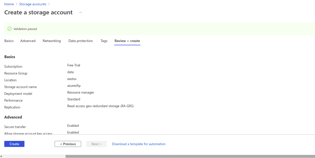The height and width of the screenshot is (158, 315).
Task: Select the 'eastus' location value
Action: [x=72, y=79]
